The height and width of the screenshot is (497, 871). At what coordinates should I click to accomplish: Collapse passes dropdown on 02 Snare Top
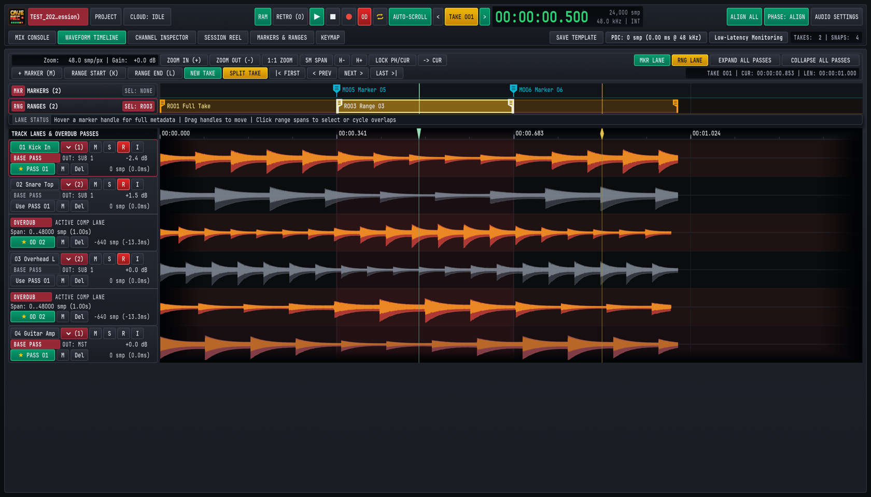(x=74, y=184)
